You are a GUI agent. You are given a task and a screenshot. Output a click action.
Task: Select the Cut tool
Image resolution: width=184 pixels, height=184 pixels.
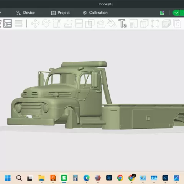coord(79,23)
